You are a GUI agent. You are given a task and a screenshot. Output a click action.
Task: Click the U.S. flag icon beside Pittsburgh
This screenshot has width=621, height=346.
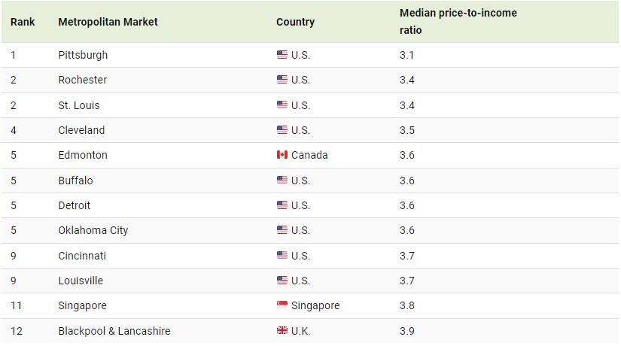pyautogui.click(x=282, y=55)
